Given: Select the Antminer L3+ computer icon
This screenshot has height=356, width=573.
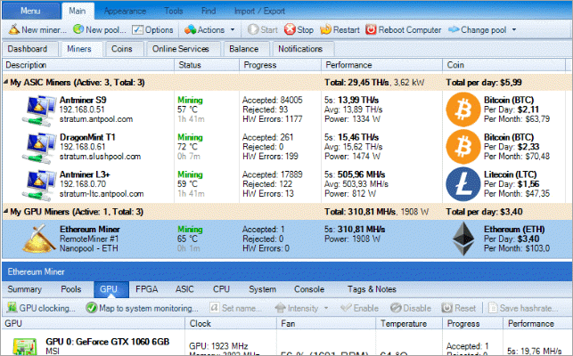Looking at the screenshot, I should [x=38, y=184].
